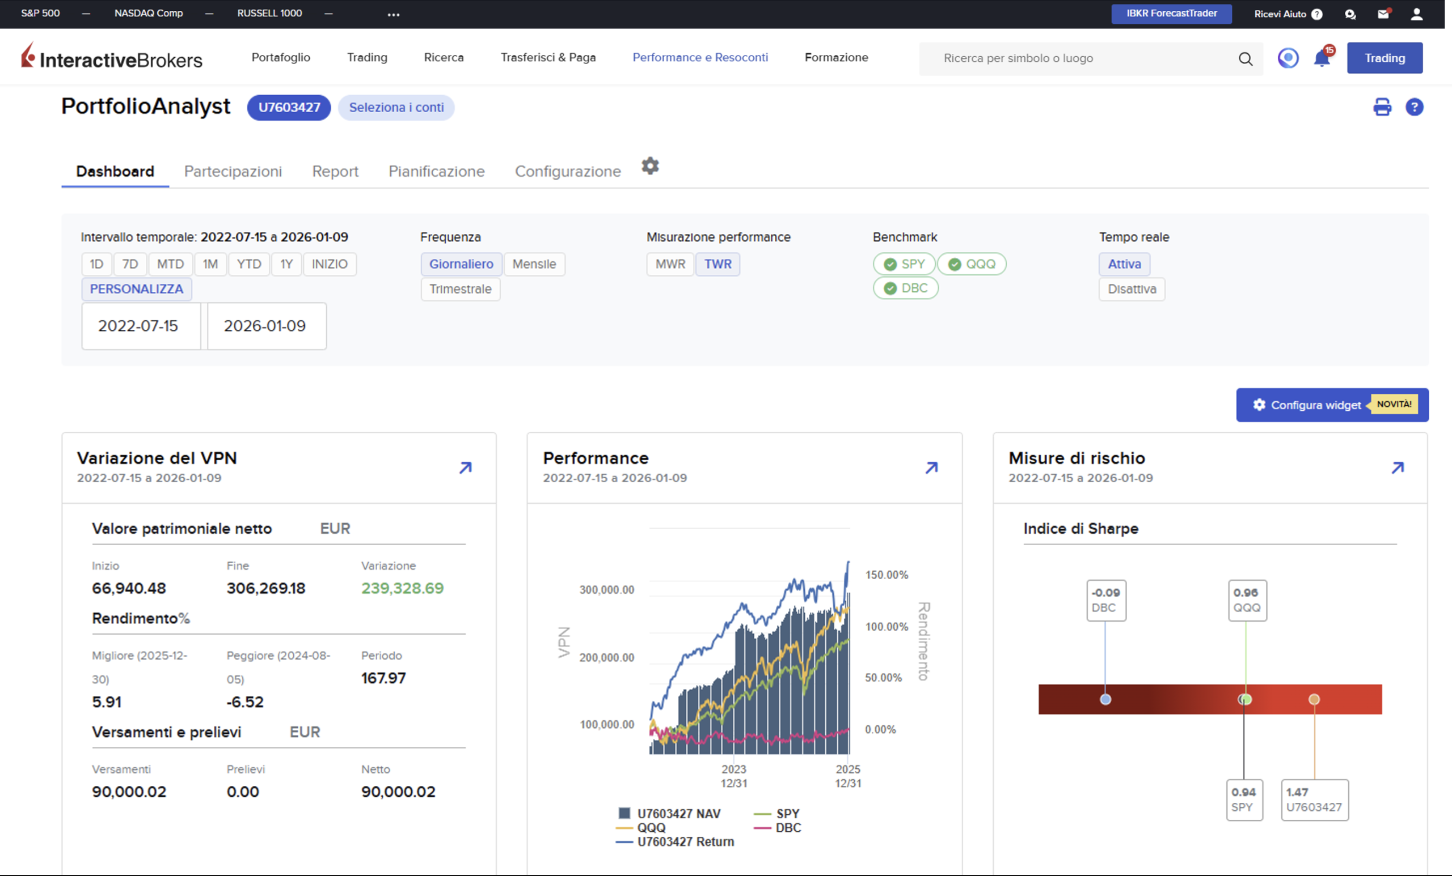Switch to the Partecipazioni tab
Screen dimensions: 1452x876
point(233,171)
